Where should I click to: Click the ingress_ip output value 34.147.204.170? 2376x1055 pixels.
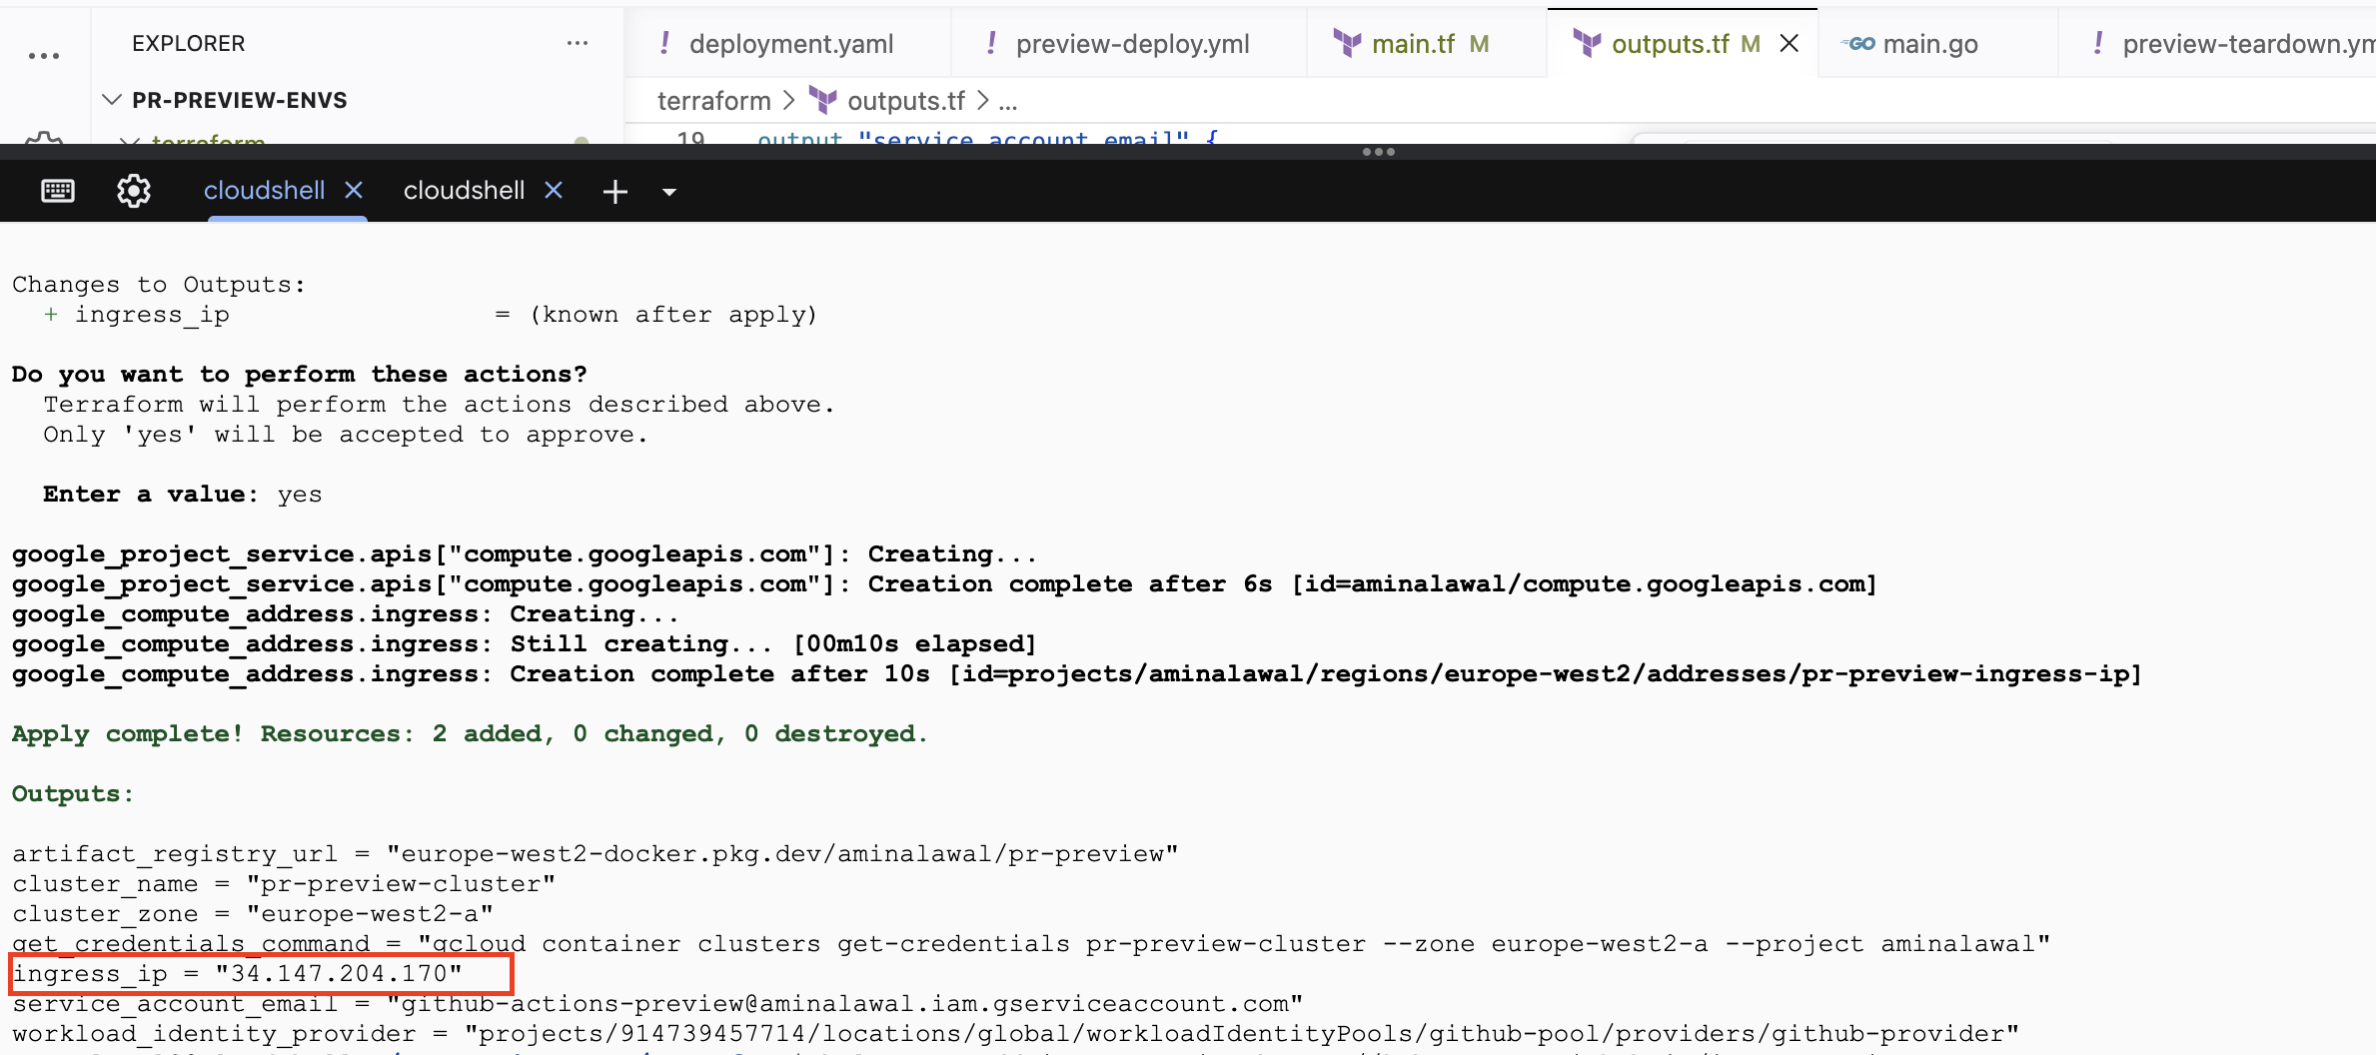pyautogui.click(x=339, y=973)
